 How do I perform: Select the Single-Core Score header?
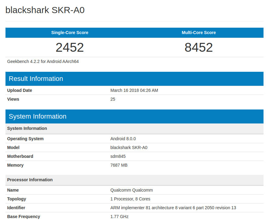[x=69, y=33]
